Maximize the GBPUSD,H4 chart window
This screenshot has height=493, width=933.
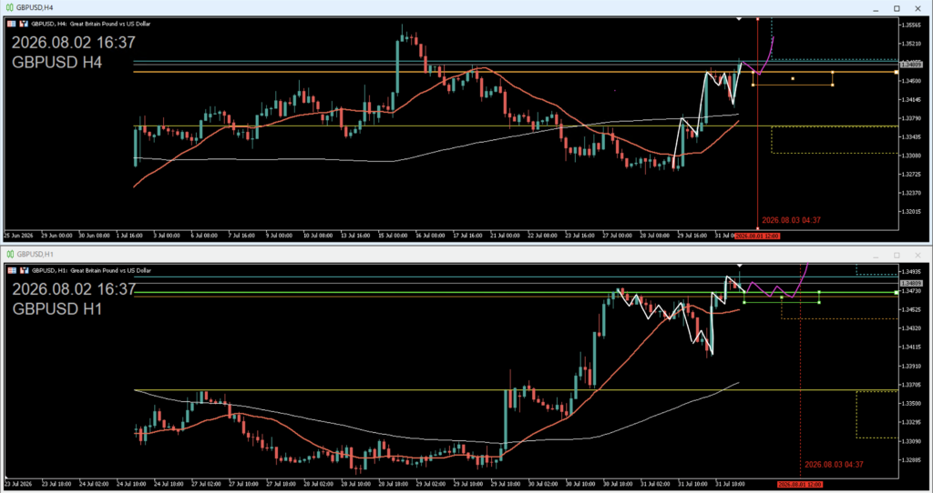tap(897, 8)
